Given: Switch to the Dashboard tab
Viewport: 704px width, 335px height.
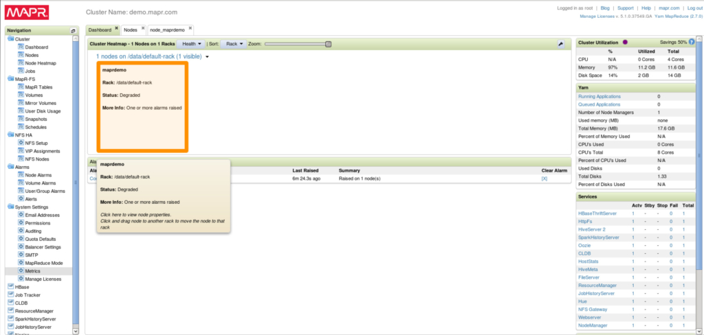Looking at the screenshot, I should pyautogui.click(x=100, y=30).
